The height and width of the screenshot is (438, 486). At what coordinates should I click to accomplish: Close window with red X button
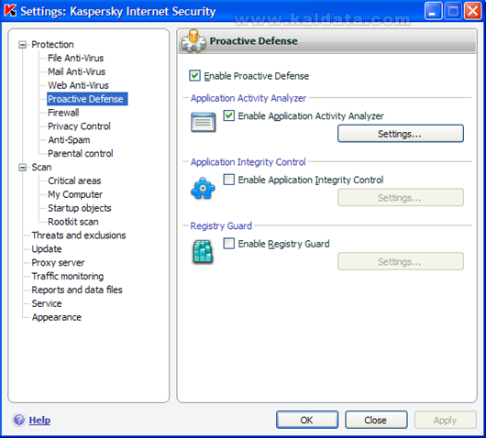(472, 11)
